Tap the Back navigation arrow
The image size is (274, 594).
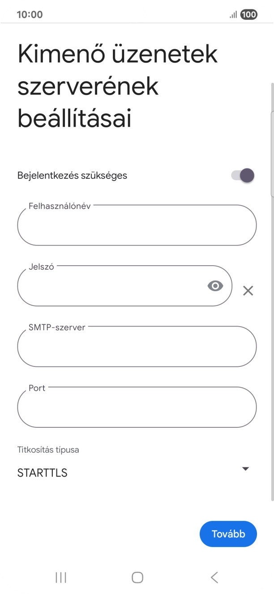(214, 577)
